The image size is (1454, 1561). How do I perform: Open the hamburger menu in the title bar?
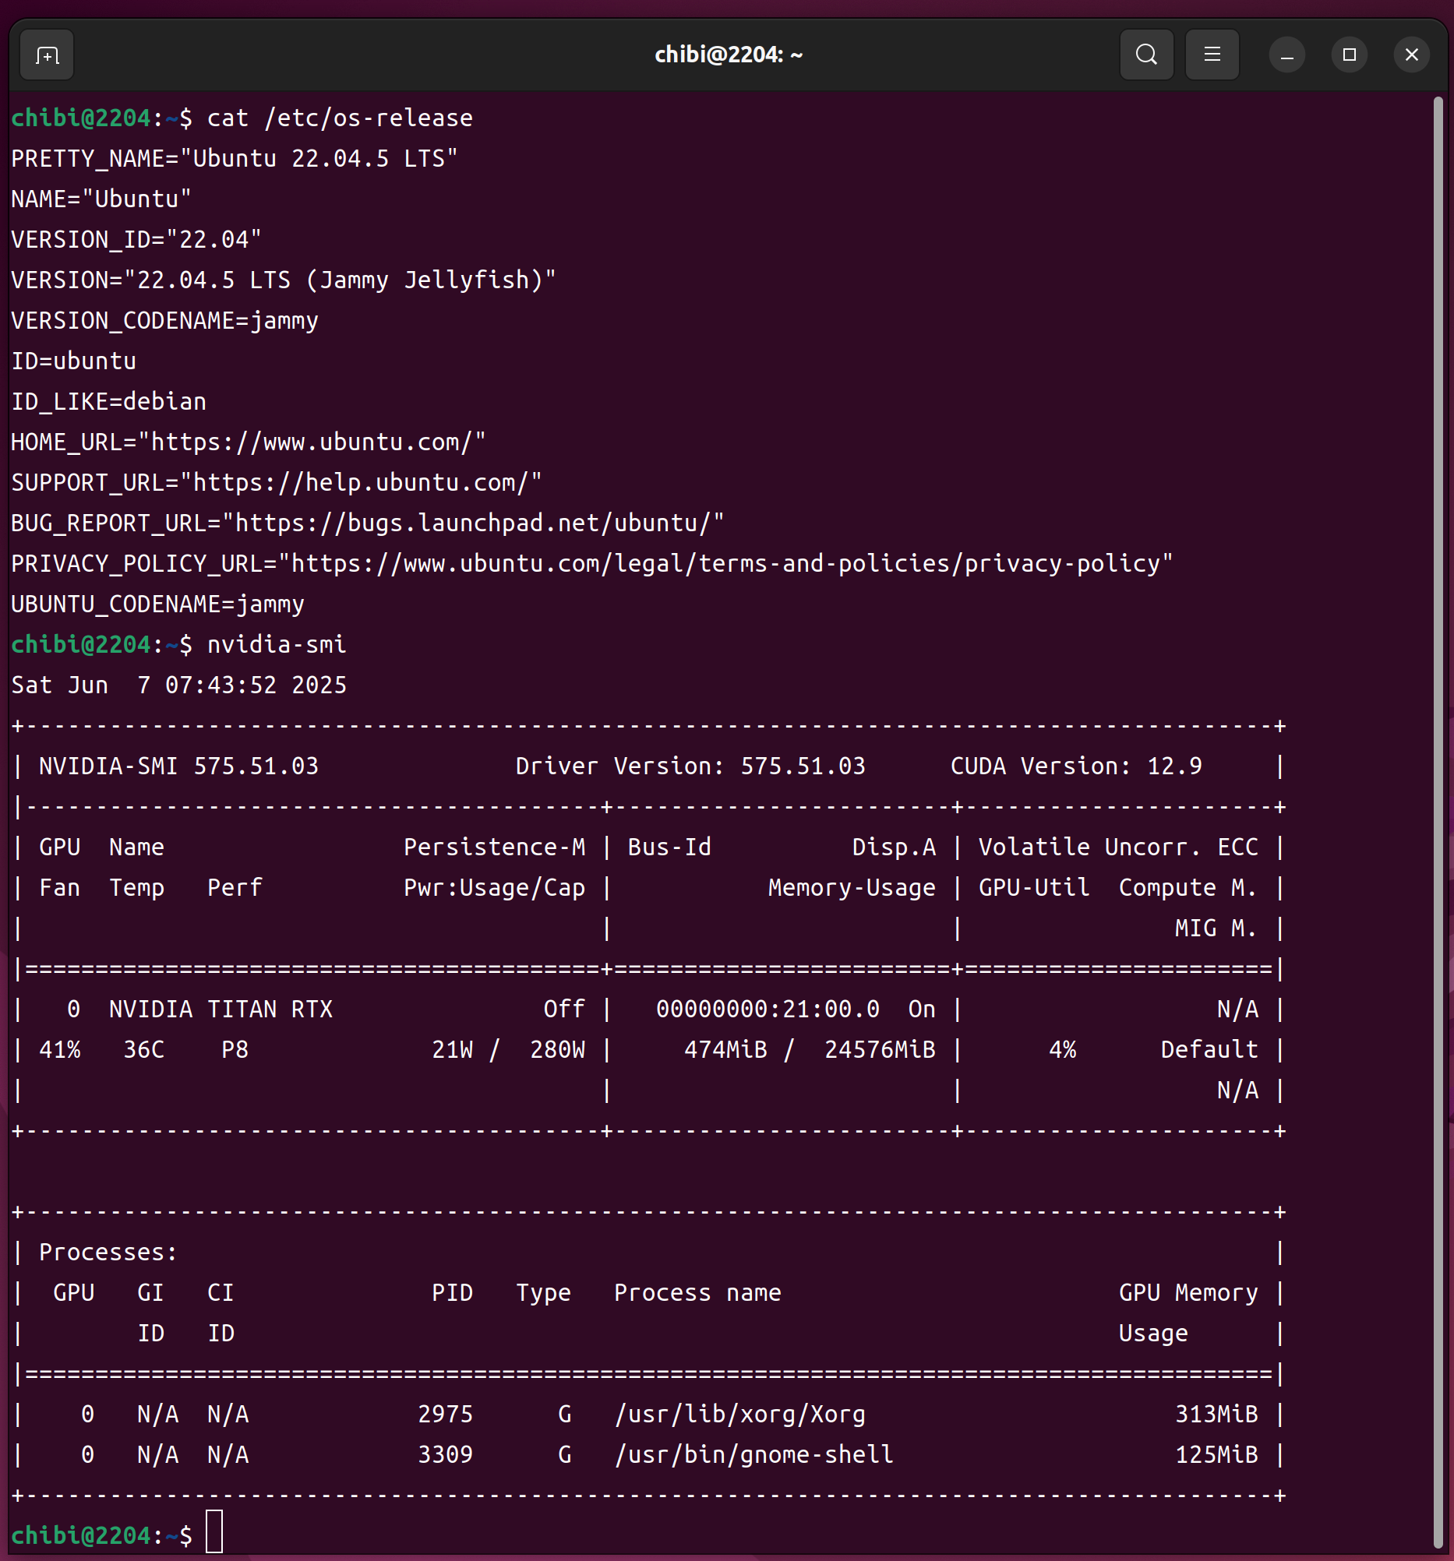pos(1211,55)
